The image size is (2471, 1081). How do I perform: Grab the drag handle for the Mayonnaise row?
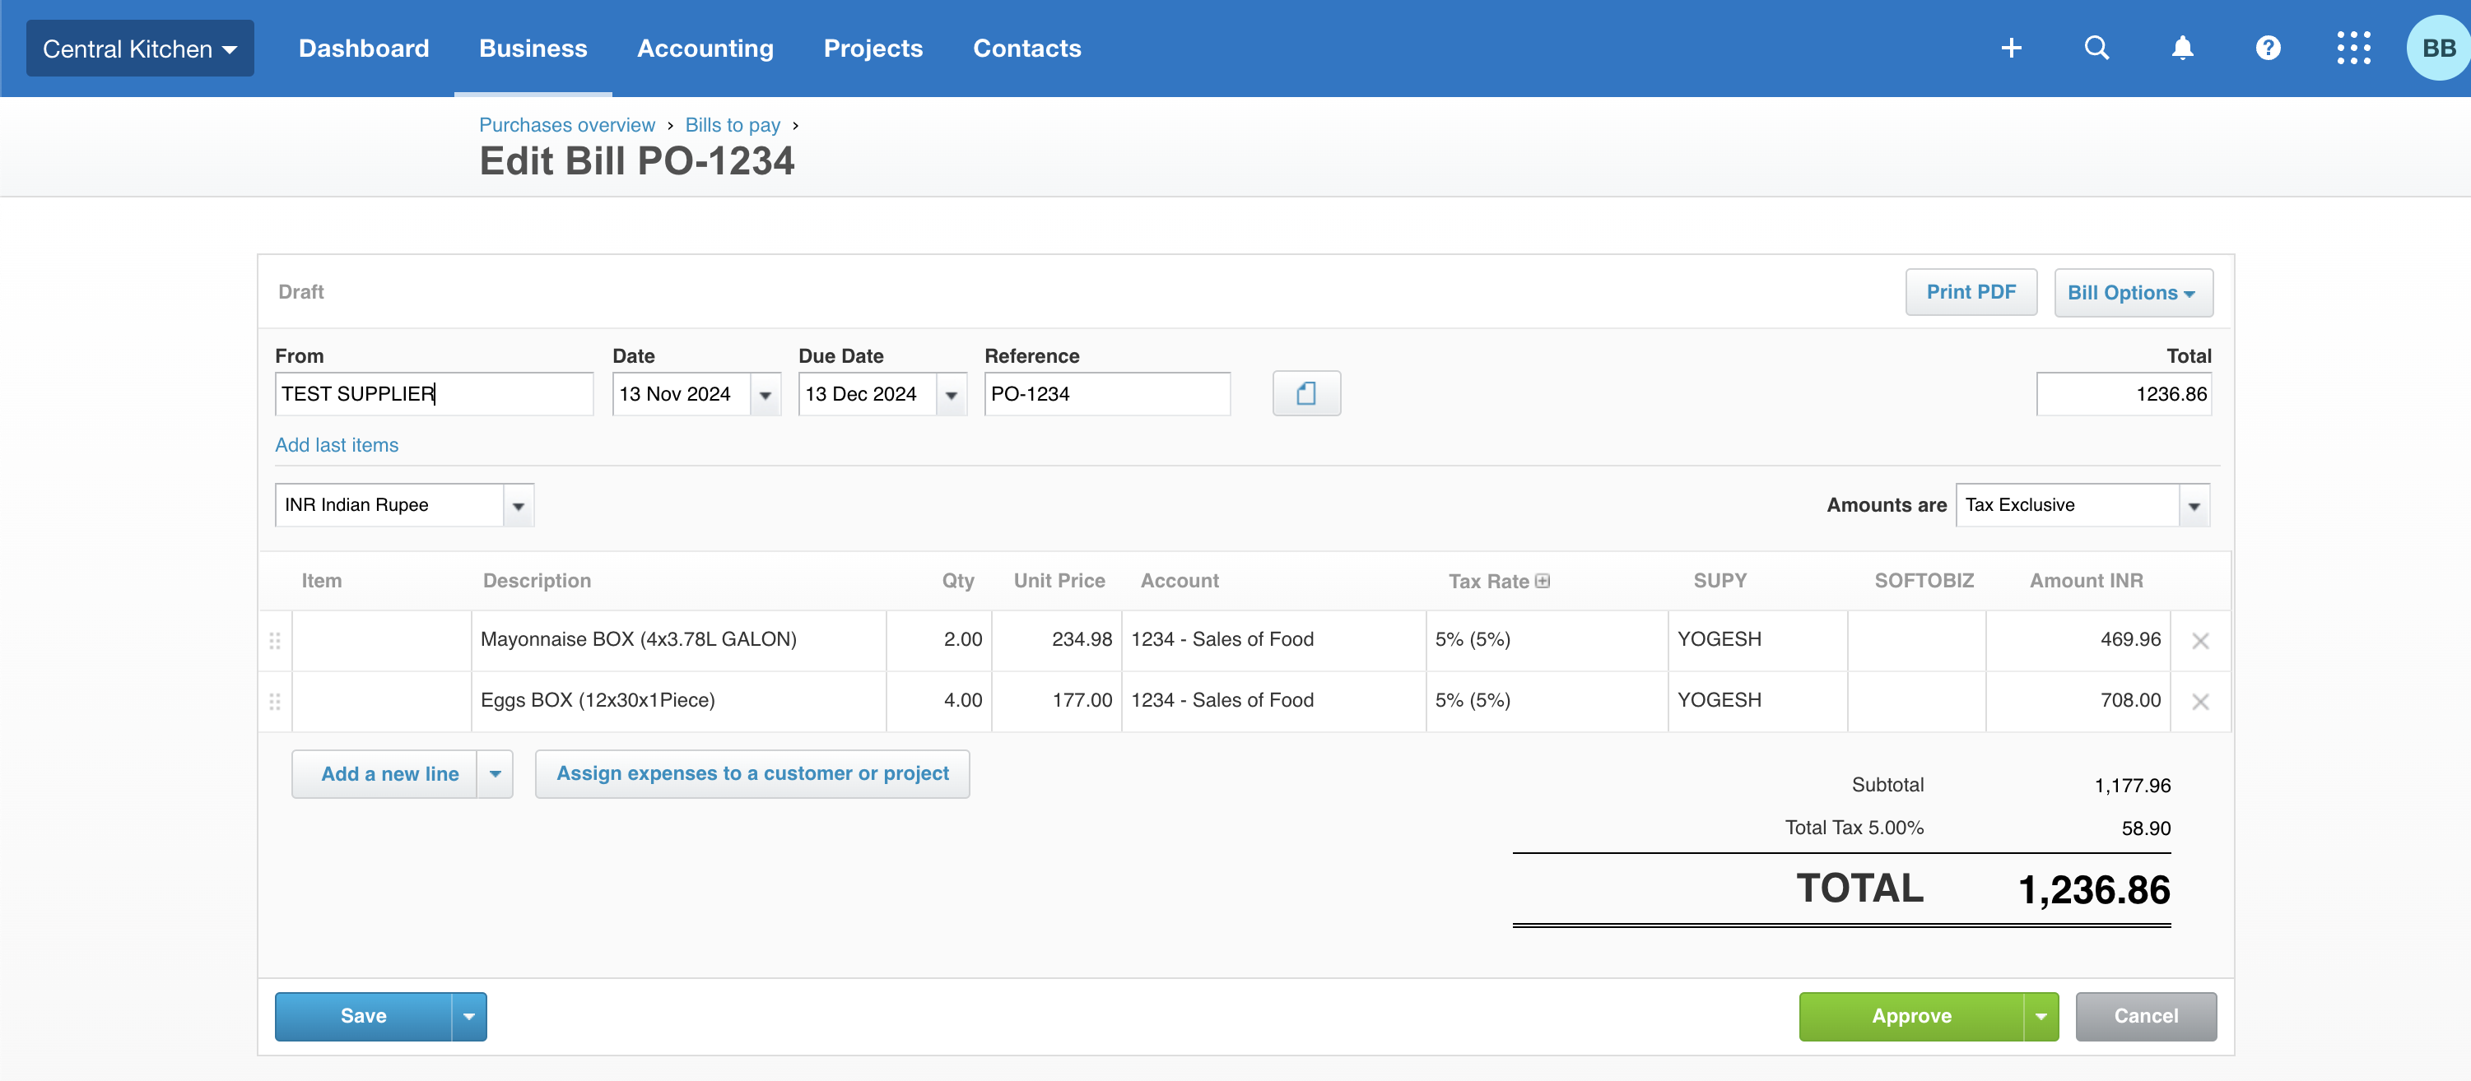point(275,640)
